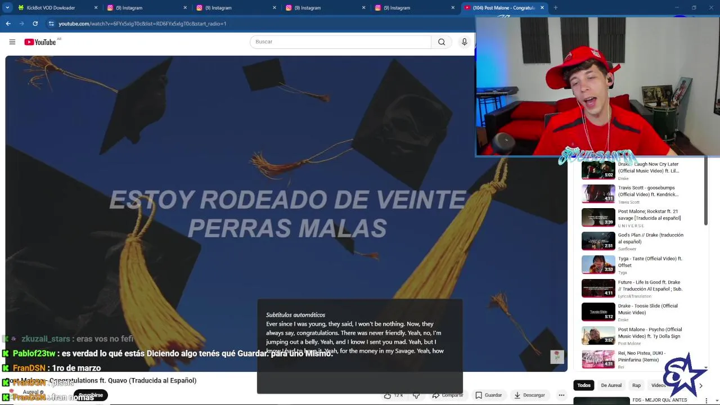Viewport: 720px width, 405px height.
Task: Select the Post Malone Congratulations tab
Action: coord(504,8)
